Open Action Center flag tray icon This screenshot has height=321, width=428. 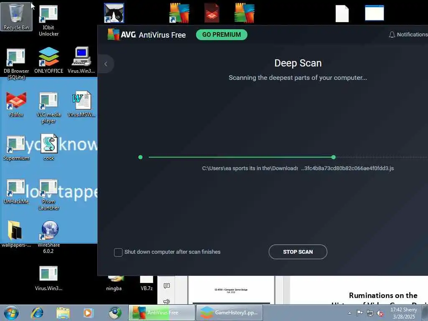[360, 313]
